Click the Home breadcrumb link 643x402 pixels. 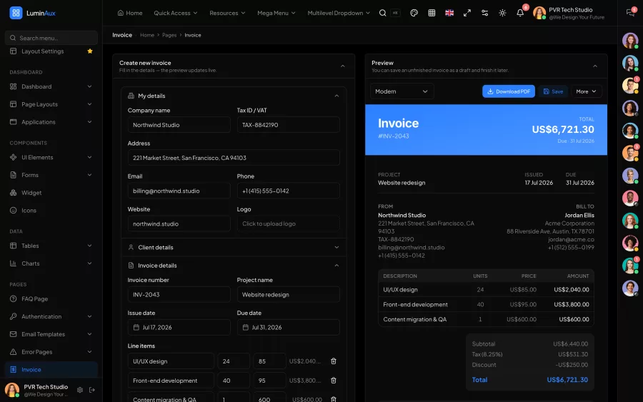[146, 35]
